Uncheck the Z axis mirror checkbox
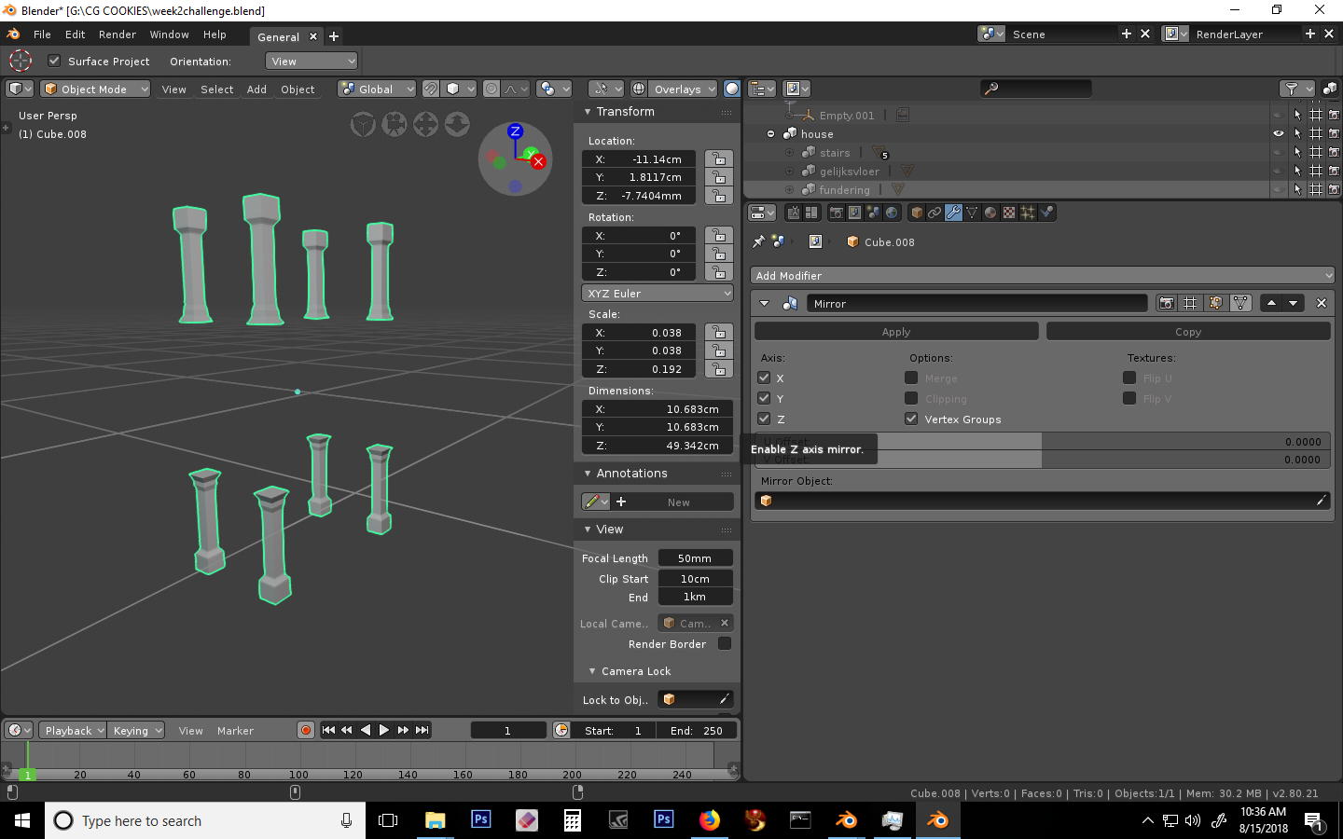Image resolution: width=1343 pixels, height=839 pixels. point(764,419)
